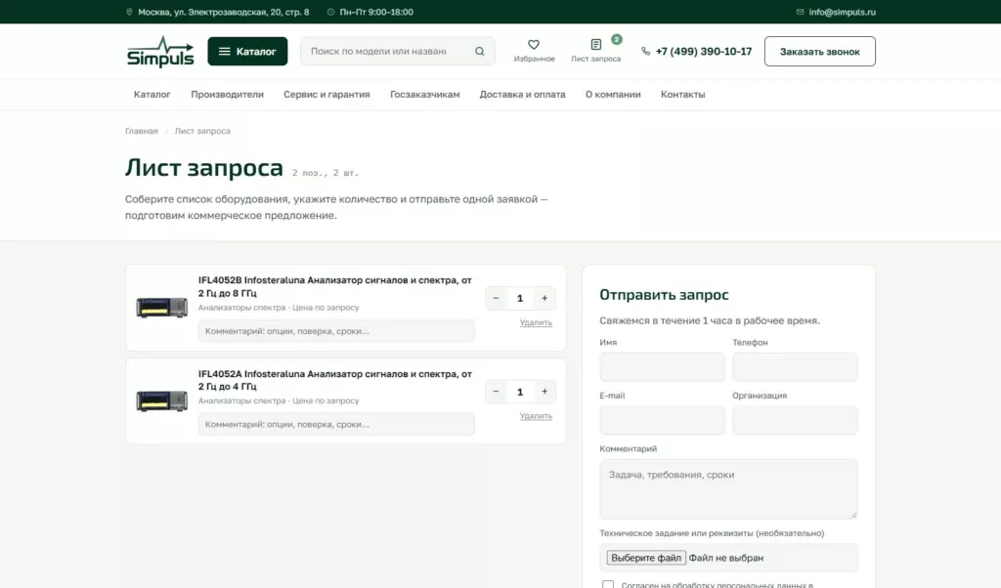Click Удалить for IFL4052B
The width and height of the screenshot is (1001, 588).
536,322
